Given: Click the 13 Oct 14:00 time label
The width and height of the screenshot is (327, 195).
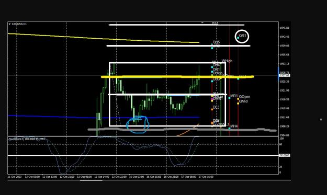Looking at the screenshot, I should 102,177.
